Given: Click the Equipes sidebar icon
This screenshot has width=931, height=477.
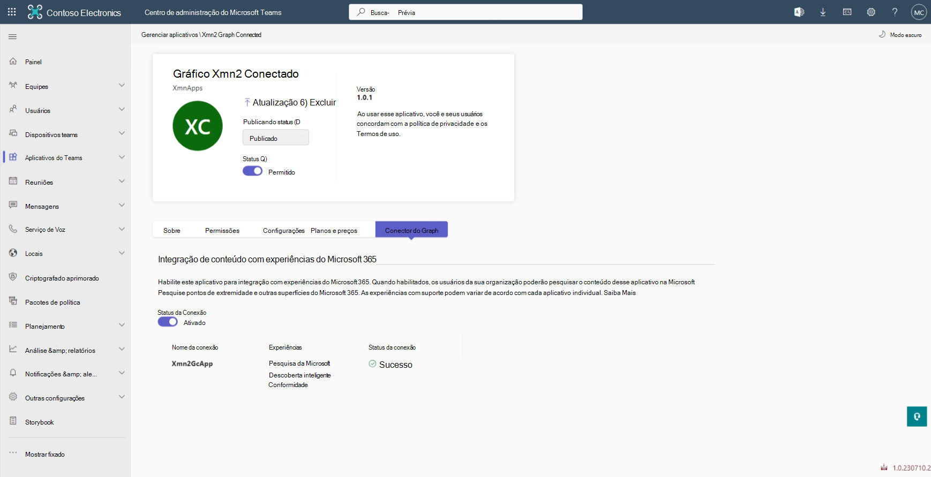Looking at the screenshot, I should click(13, 86).
